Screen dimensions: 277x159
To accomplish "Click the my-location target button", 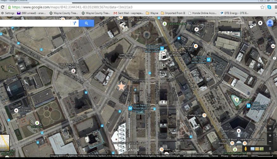I will point(270,129).
